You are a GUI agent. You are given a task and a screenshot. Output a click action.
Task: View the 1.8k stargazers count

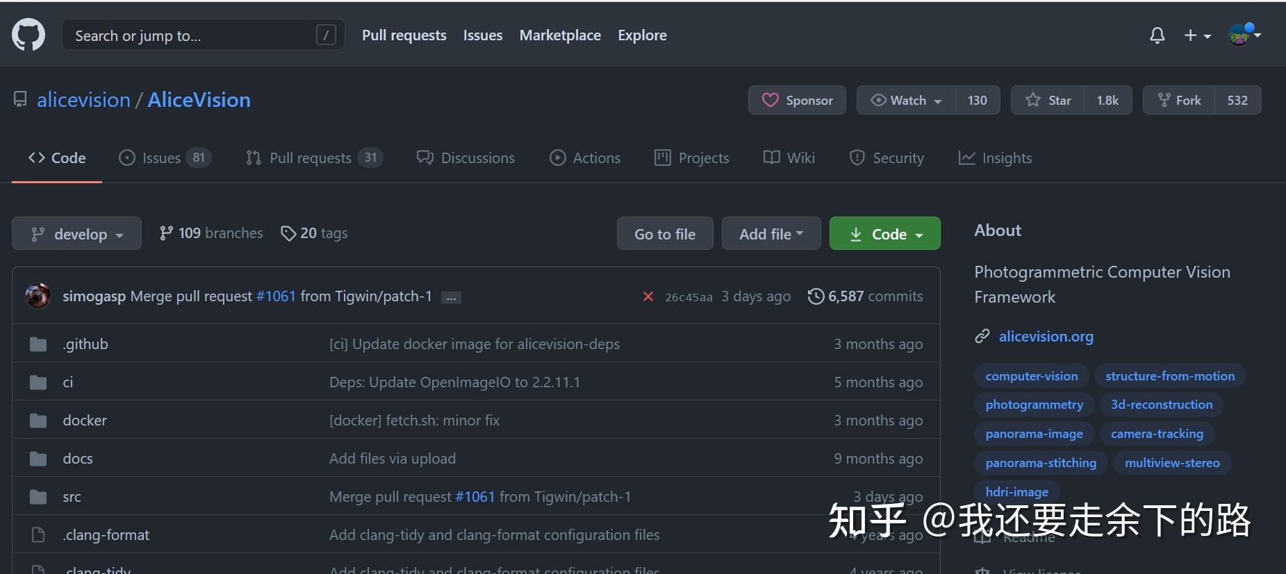tap(1108, 100)
